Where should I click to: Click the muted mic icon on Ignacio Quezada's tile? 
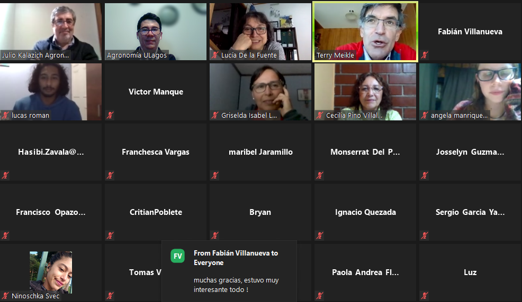click(x=320, y=235)
